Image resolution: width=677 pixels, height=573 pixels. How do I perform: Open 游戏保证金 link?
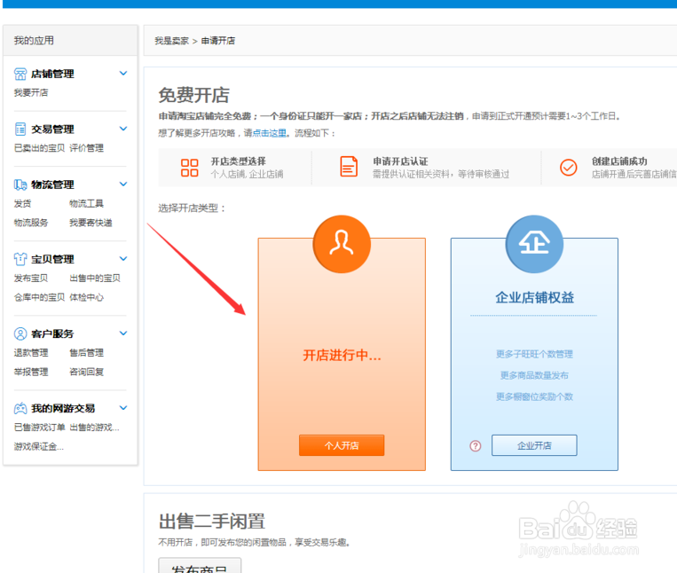(39, 446)
